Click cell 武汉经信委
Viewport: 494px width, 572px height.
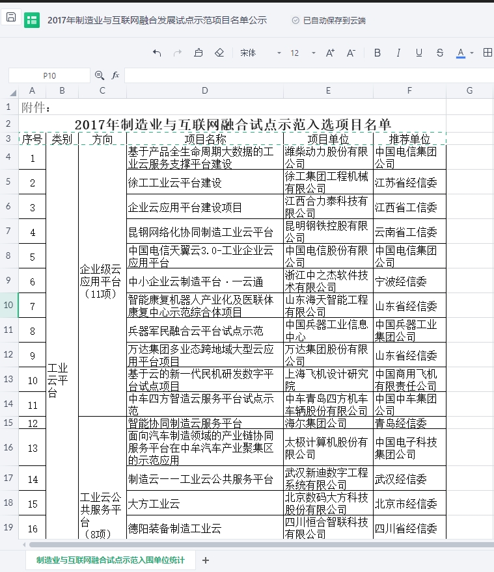pyautogui.click(x=409, y=478)
